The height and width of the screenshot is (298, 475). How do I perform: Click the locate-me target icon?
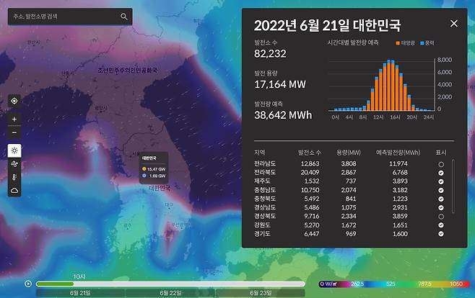14,101
